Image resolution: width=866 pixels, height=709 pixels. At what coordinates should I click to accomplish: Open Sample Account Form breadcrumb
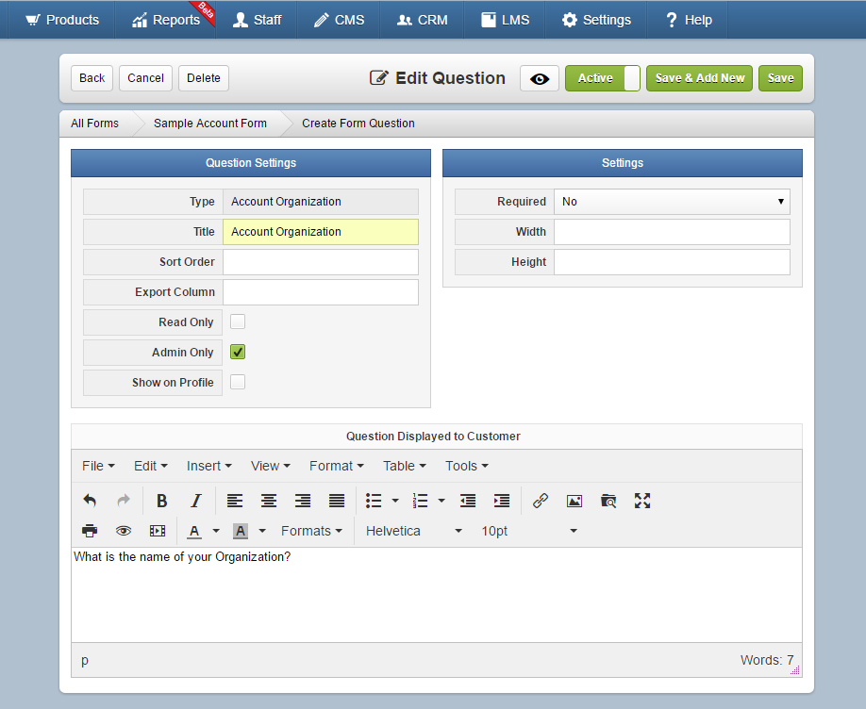click(209, 124)
